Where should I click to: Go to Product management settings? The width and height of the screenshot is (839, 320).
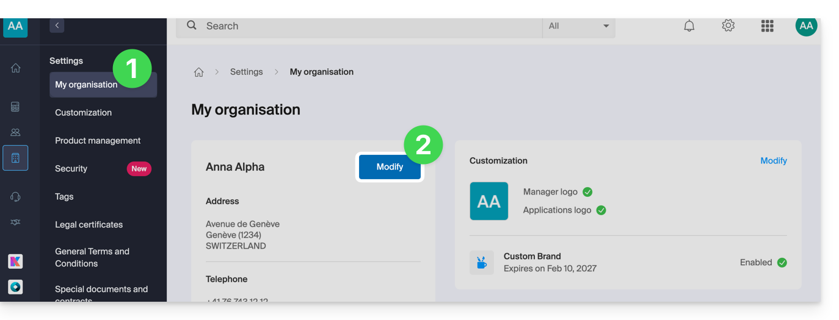click(x=98, y=141)
